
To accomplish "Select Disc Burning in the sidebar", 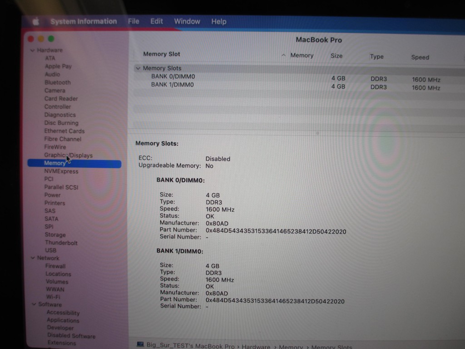I will coord(61,123).
